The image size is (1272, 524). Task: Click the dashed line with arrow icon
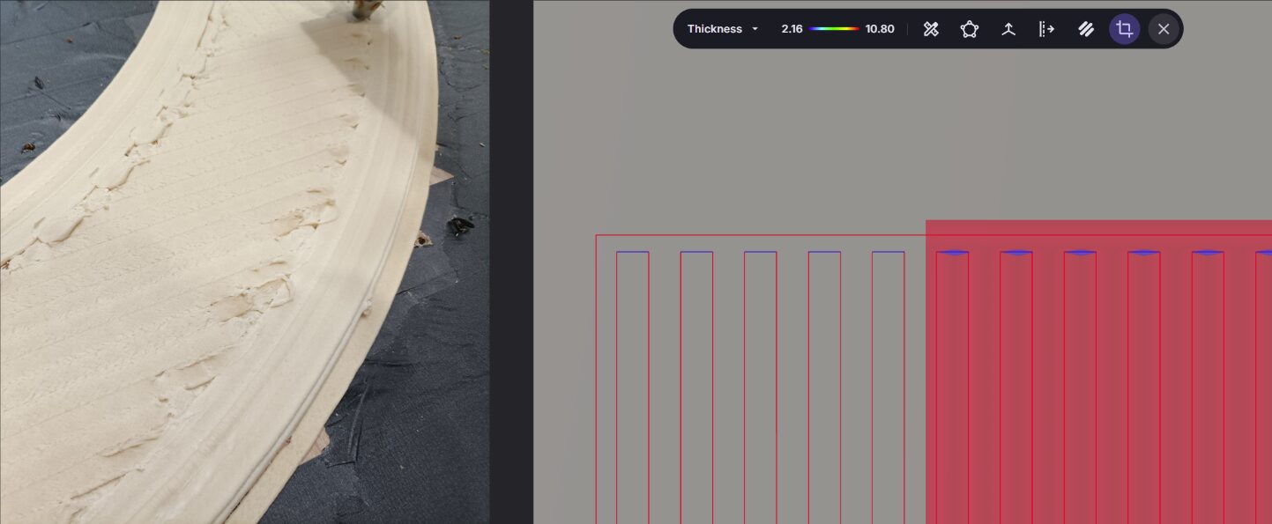click(x=1046, y=29)
